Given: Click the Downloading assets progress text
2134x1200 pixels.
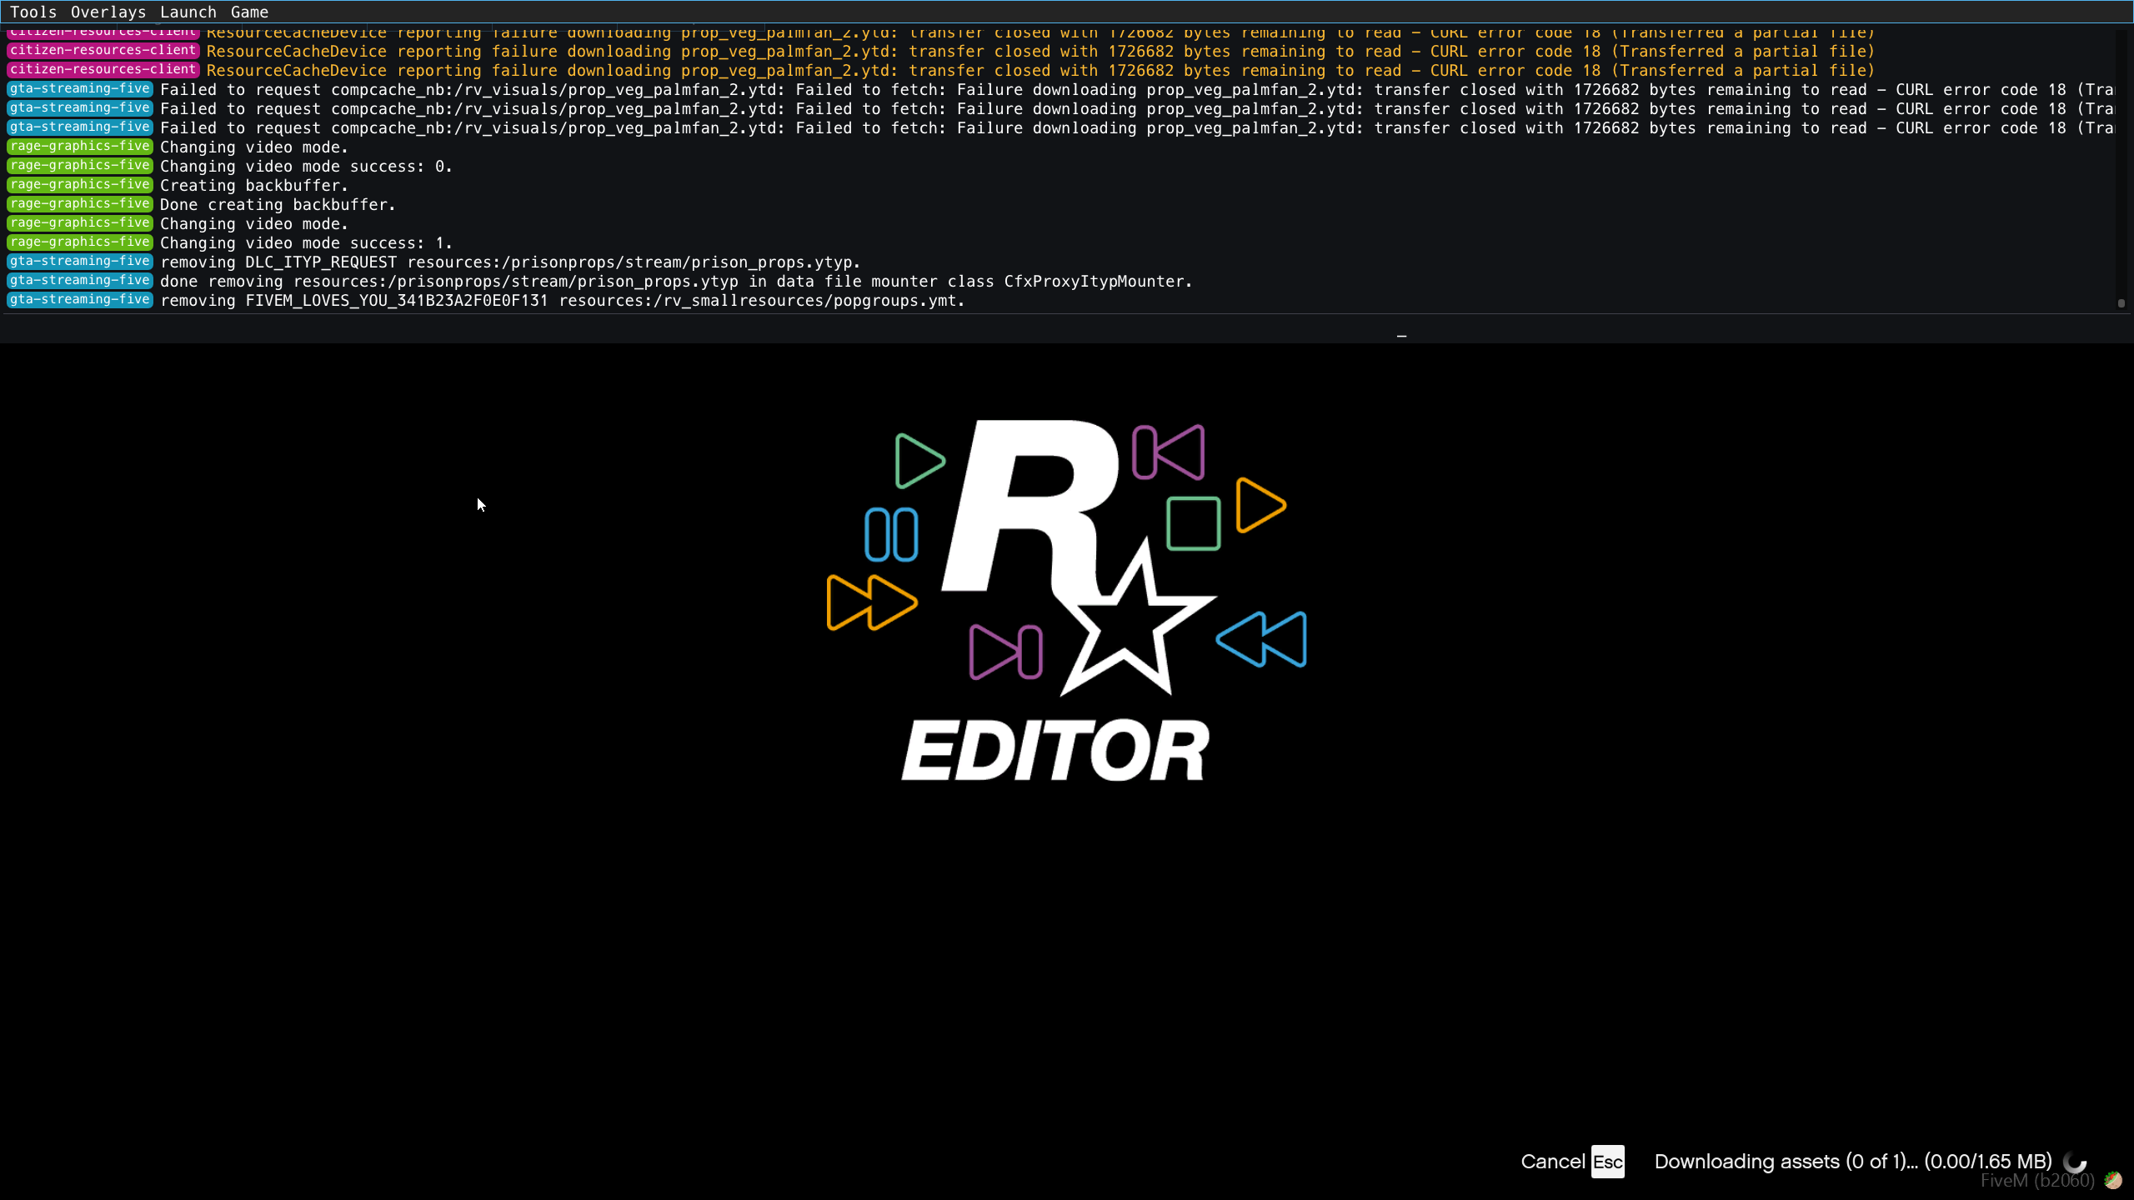Looking at the screenshot, I should point(1852,1162).
